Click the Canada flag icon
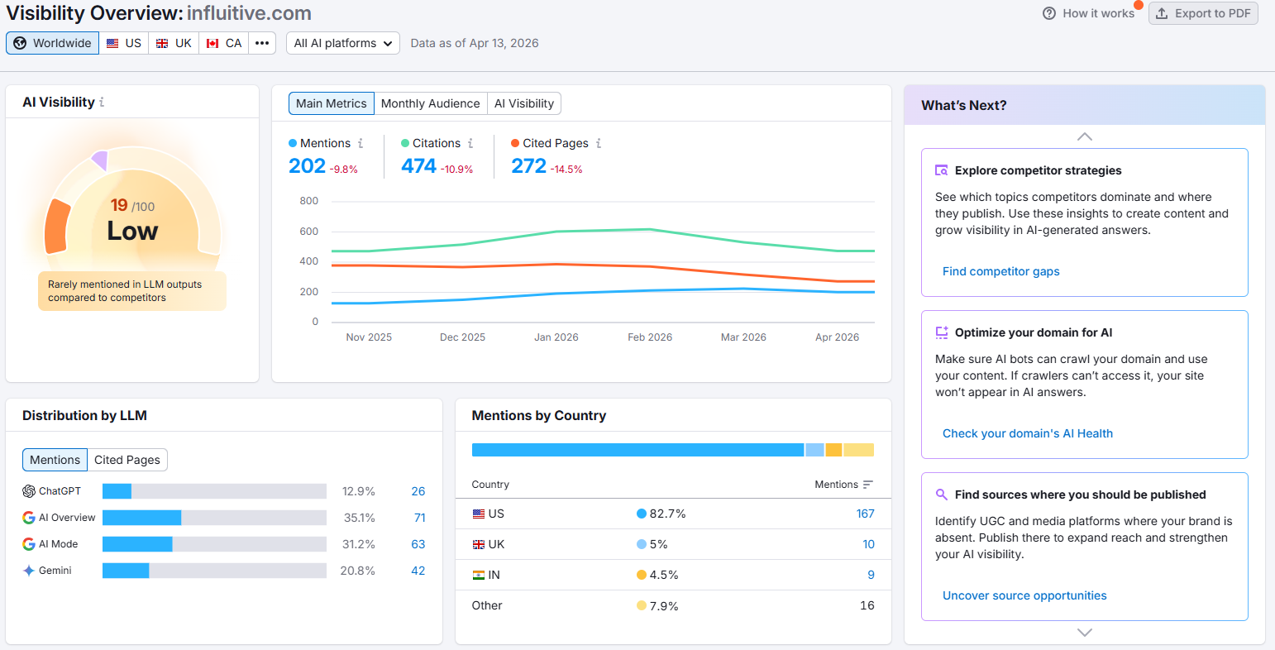 point(212,43)
